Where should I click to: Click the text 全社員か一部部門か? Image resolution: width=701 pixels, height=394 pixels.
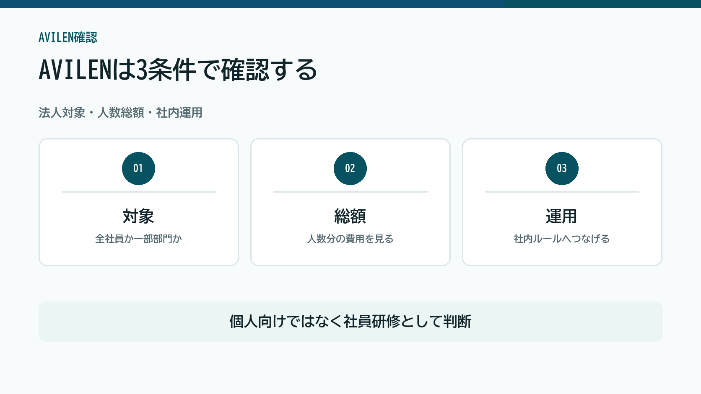[138, 239]
